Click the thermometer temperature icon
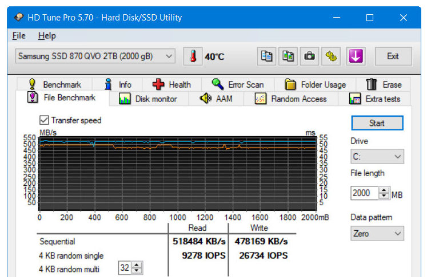The image size is (427, 277). click(x=193, y=56)
